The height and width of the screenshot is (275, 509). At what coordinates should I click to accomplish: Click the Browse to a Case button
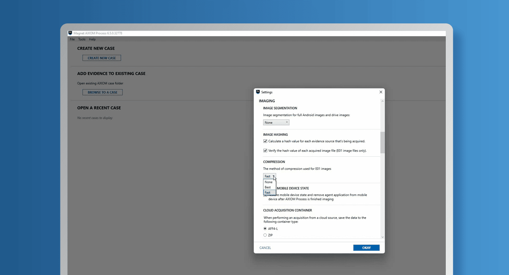103,92
